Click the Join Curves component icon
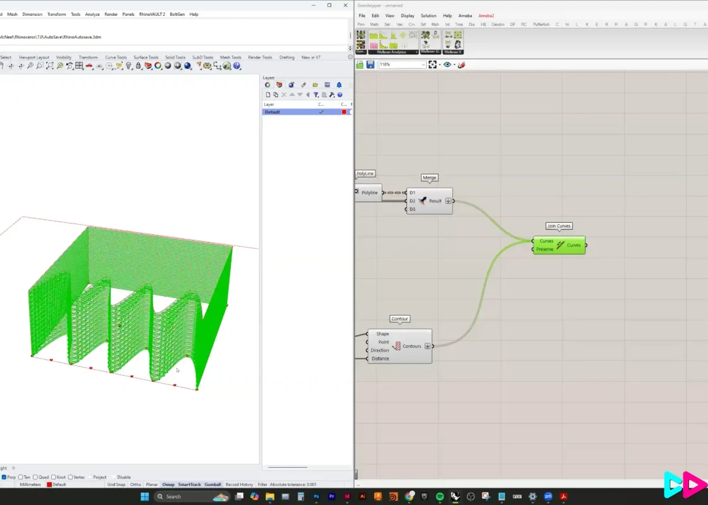 tap(560, 246)
